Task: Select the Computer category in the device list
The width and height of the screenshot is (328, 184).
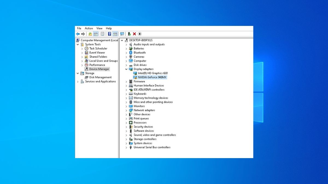Action: 140,61
